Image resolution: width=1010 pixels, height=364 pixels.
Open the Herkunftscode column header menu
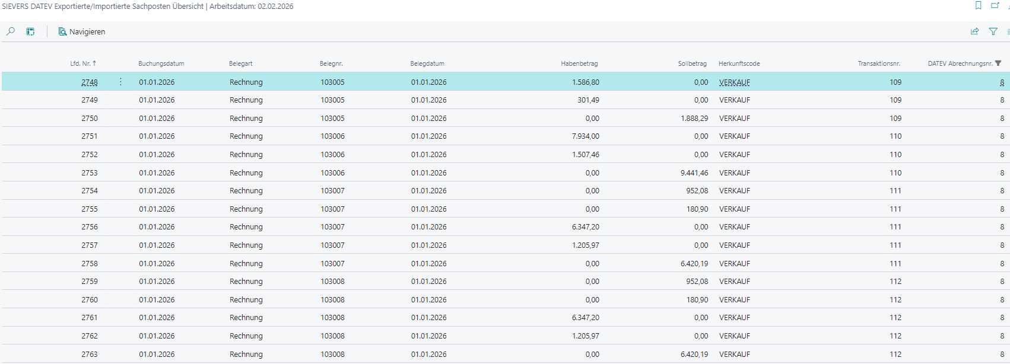739,63
